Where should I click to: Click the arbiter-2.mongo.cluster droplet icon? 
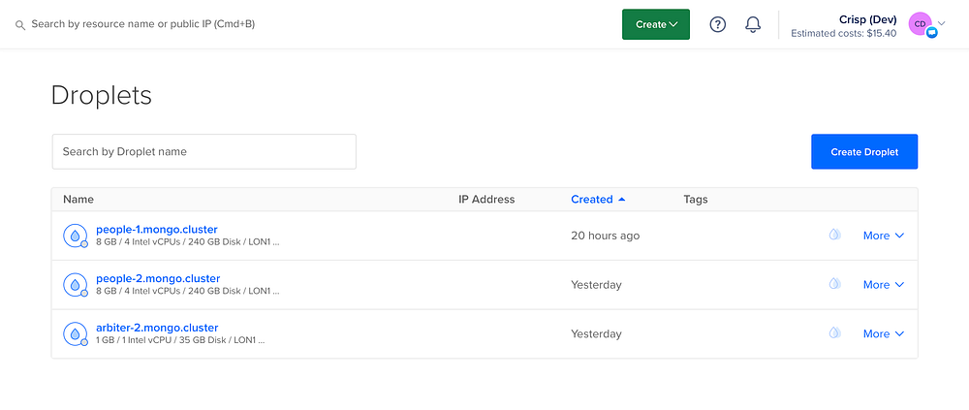(75, 334)
